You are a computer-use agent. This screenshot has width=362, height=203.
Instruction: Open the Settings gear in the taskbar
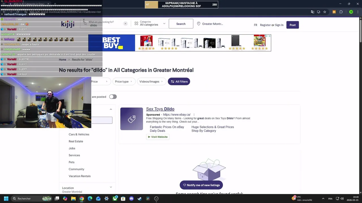(x=106, y=198)
